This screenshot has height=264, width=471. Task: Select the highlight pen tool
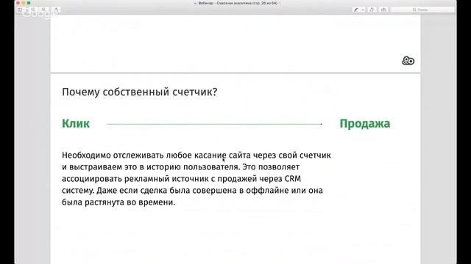[356, 10]
